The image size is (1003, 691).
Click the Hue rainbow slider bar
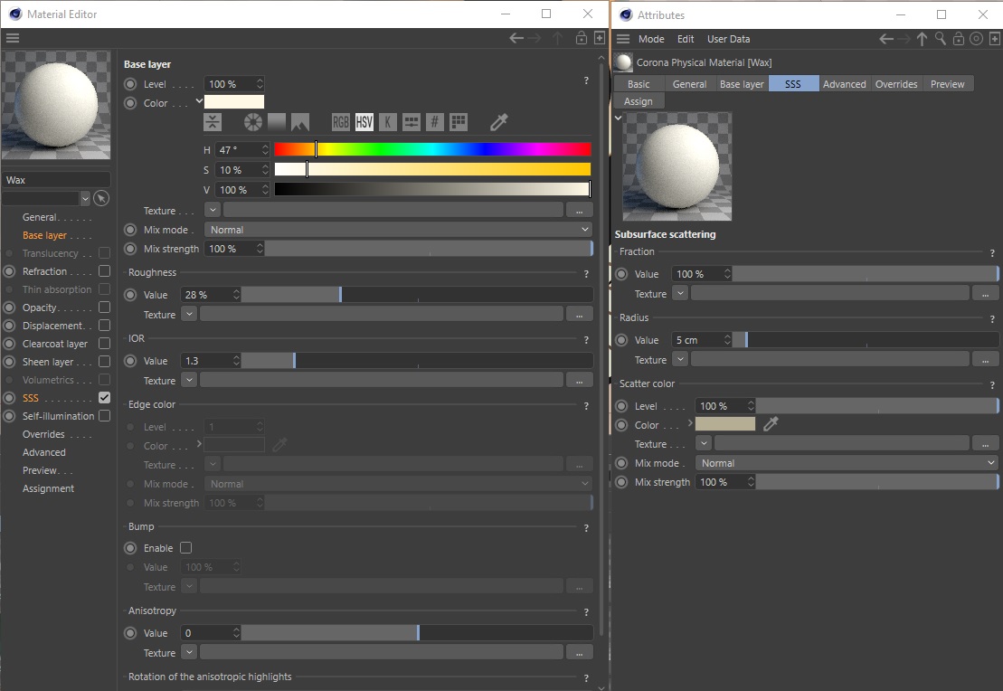coord(432,149)
